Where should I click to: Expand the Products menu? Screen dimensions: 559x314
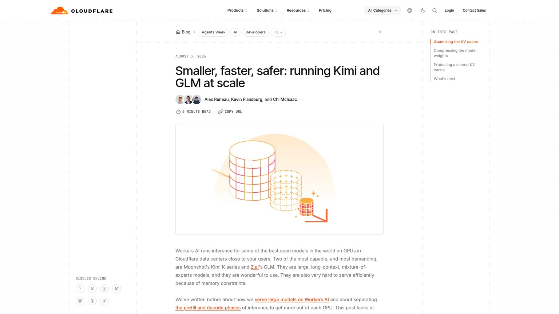point(237,11)
